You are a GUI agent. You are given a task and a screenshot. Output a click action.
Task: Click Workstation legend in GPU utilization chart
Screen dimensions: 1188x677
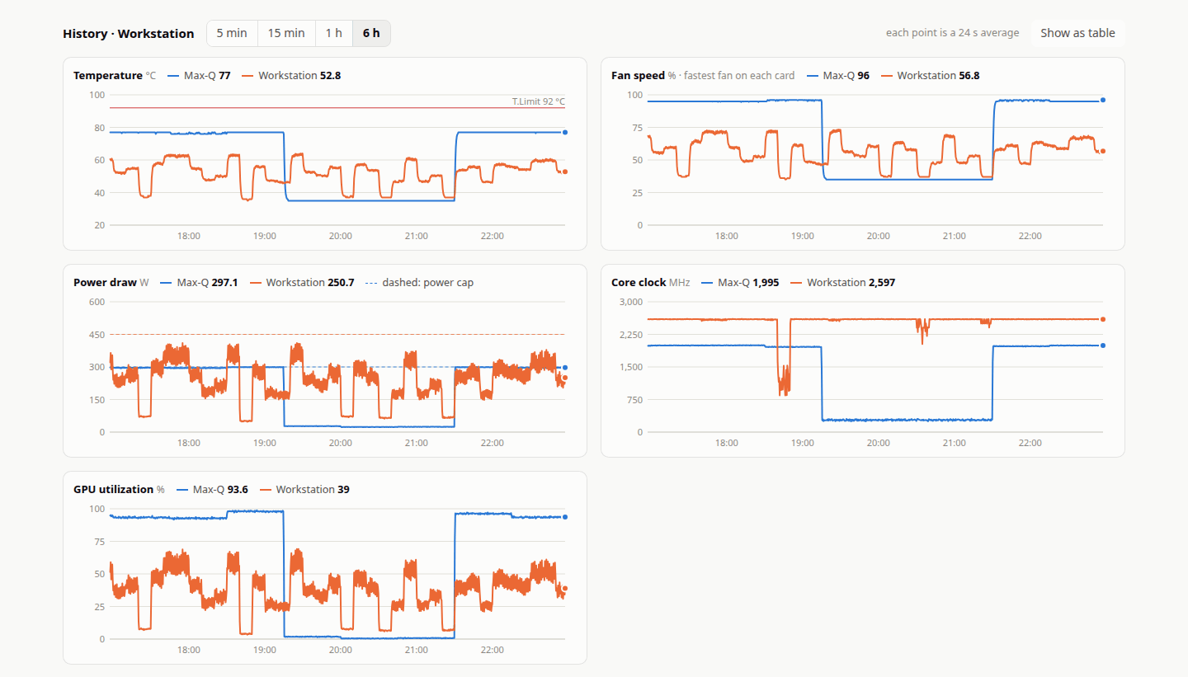pyautogui.click(x=304, y=489)
